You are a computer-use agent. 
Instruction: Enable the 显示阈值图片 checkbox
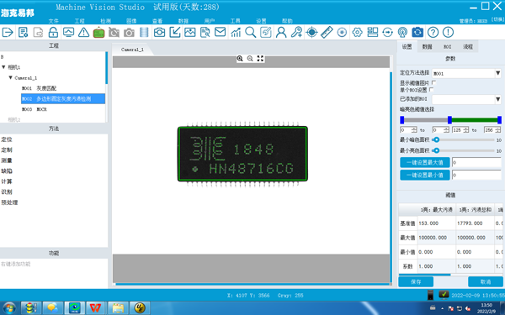click(433, 82)
